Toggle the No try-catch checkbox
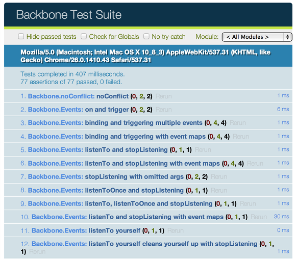 (146, 36)
